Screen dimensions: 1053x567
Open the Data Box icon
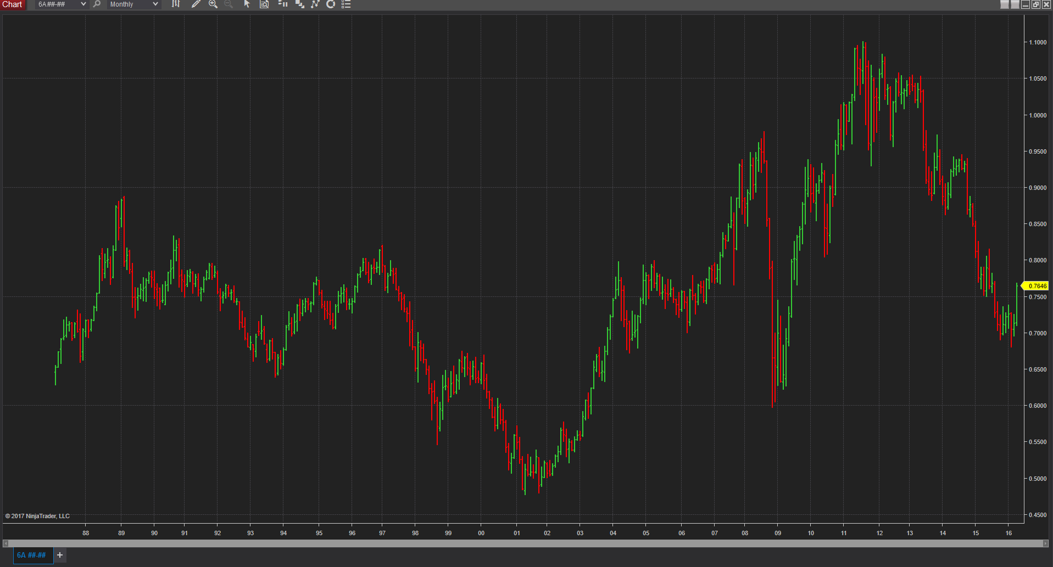point(264,4)
